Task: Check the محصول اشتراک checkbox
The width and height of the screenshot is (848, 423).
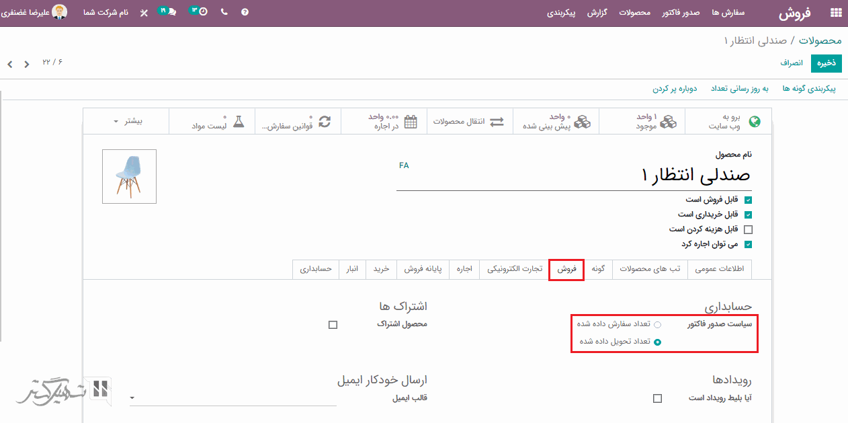Action: point(333,325)
